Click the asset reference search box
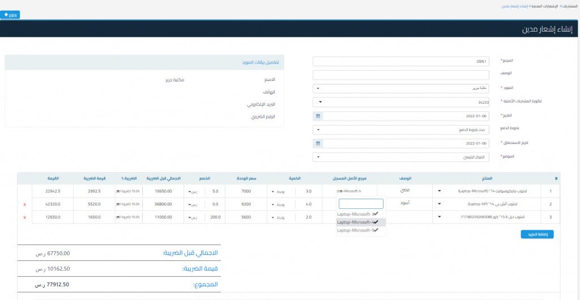Viewport: 580px width, 300px height. 361,204
